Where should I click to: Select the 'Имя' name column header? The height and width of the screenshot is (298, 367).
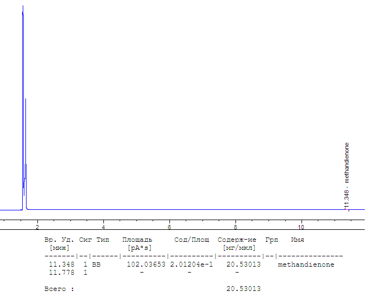pyautogui.click(x=297, y=240)
